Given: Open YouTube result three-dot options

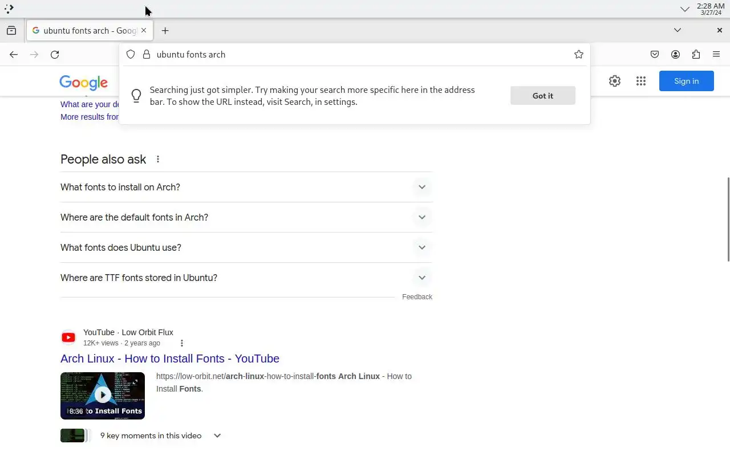Looking at the screenshot, I should (182, 343).
